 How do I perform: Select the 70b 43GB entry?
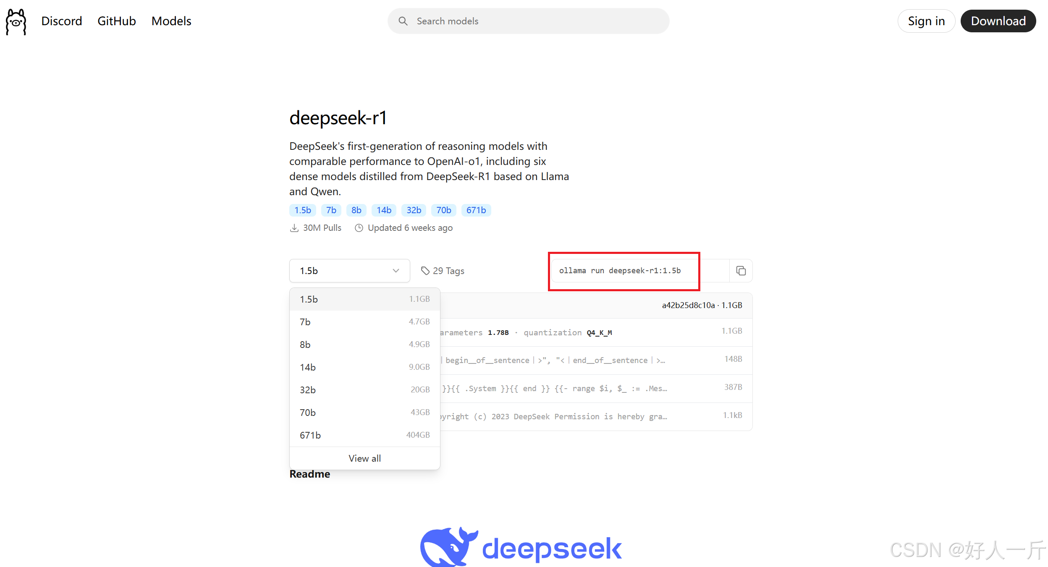click(364, 413)
